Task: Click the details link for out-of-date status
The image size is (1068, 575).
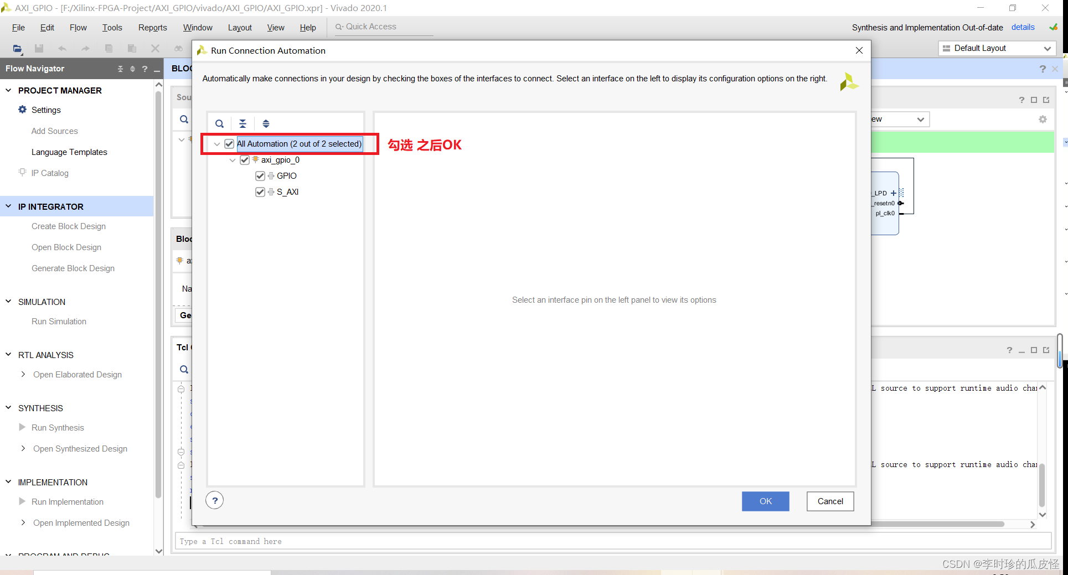Action: (1023, 27)
